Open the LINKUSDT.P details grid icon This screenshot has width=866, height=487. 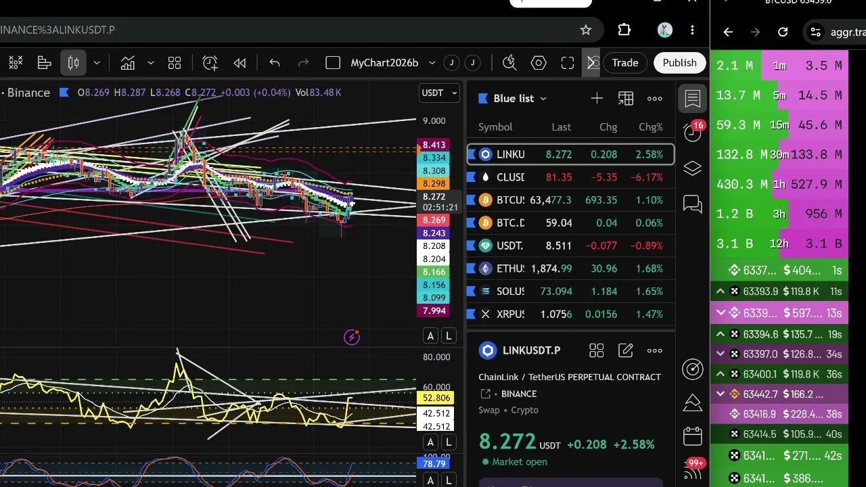(596, 350)
